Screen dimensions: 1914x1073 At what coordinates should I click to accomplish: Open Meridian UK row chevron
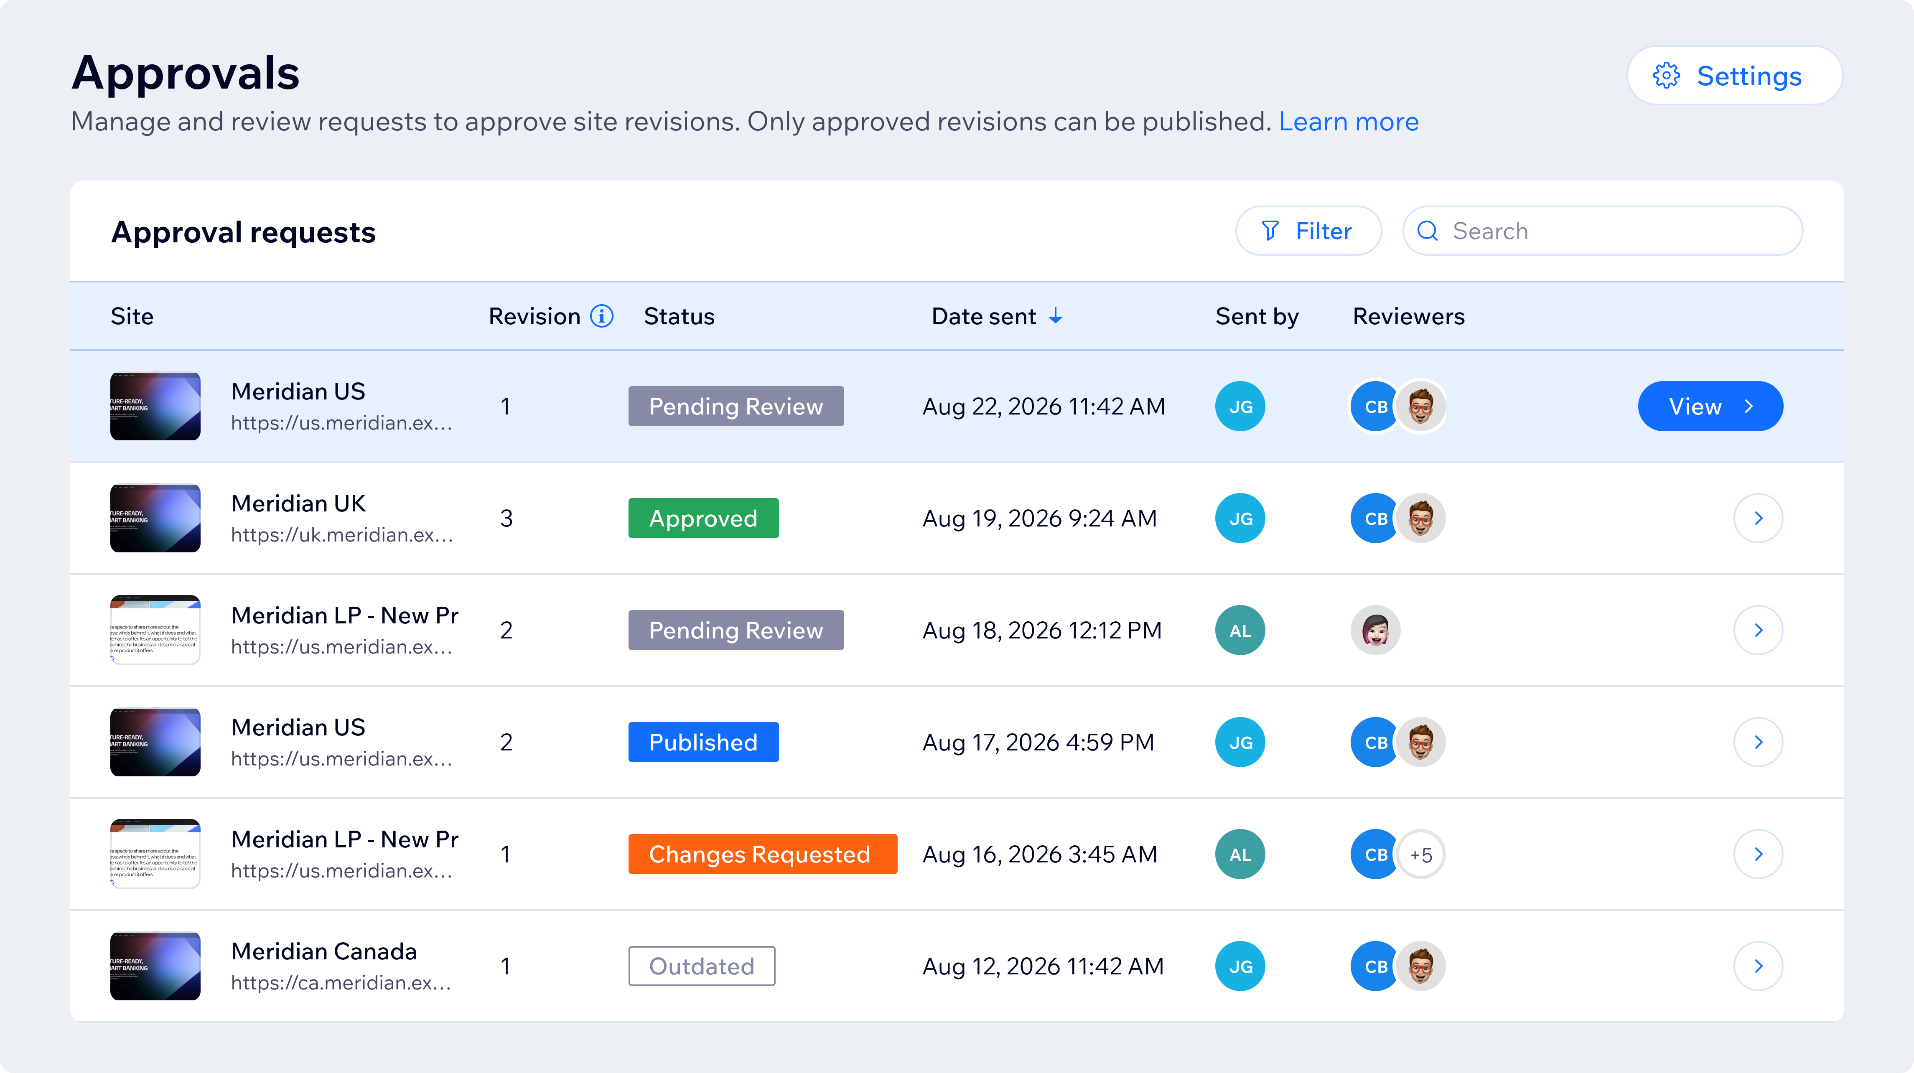point(1758,518)
